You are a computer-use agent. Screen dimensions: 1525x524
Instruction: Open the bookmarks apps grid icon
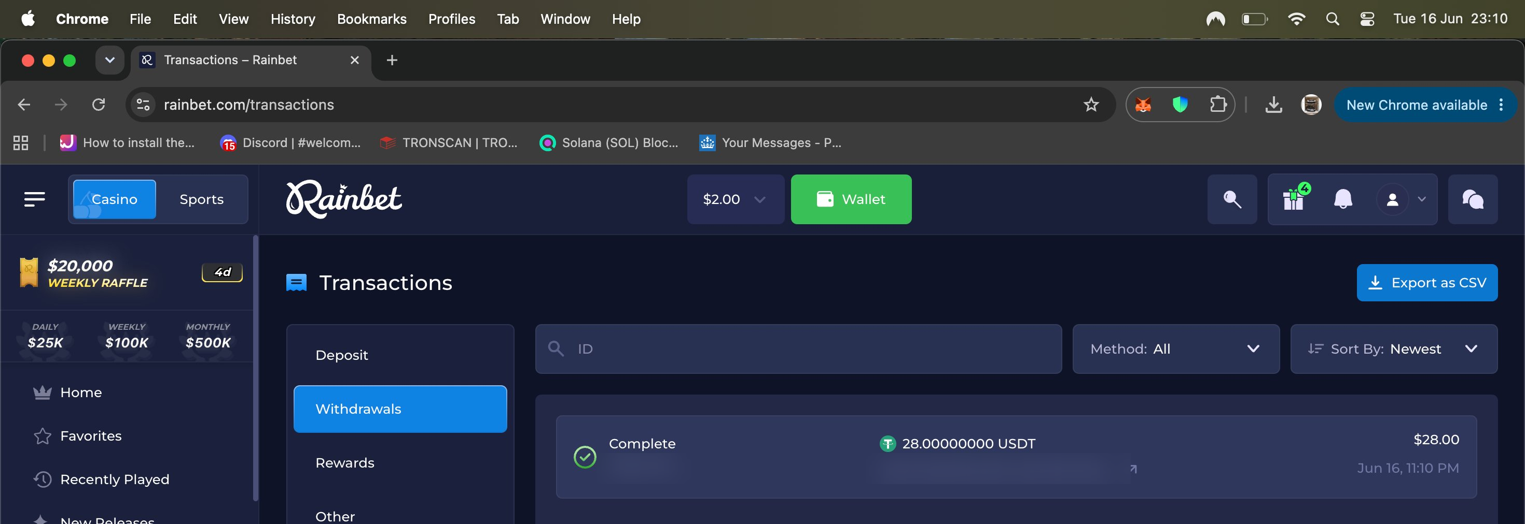pos(21,143)
